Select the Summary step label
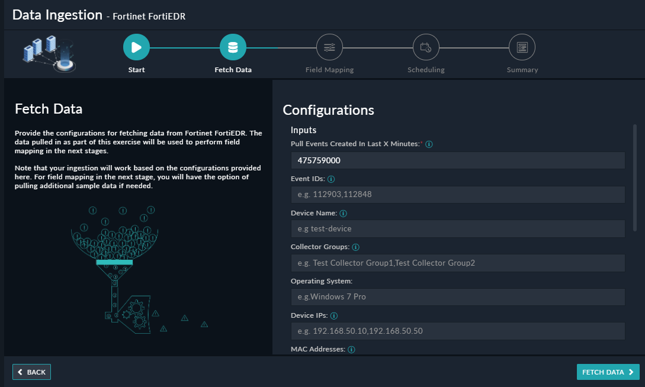645x387 pixels. 522,70
